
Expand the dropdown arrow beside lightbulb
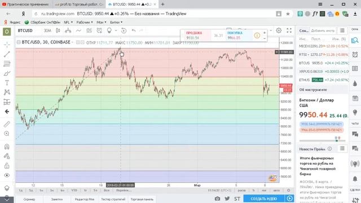click(x=116, y=30)
